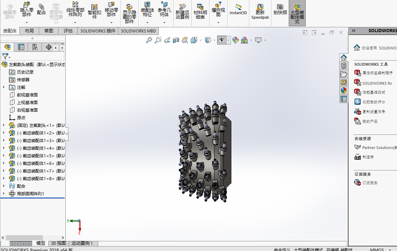Viewport: 397px width, 251px height.
Task: Click the tree filter funnel icon
Action: click(5, 56)
